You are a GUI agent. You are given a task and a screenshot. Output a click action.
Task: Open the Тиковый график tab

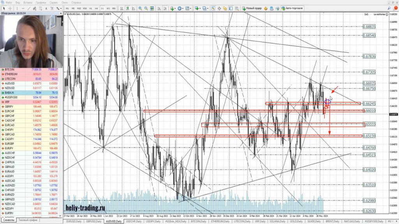pyautogui.click(x=28, y=220)
